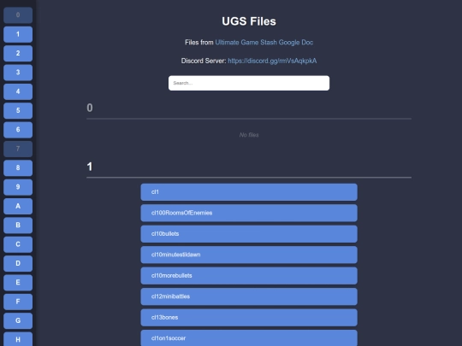Open sidebar index button D

(18, 264)
